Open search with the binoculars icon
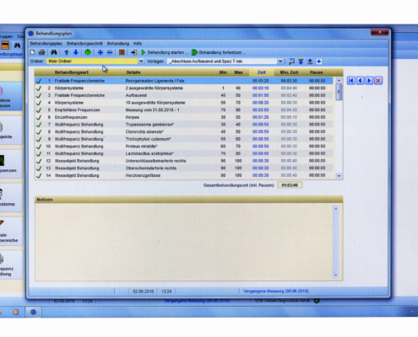The width and height of the screenshot is (418, 337). [54, 52]
